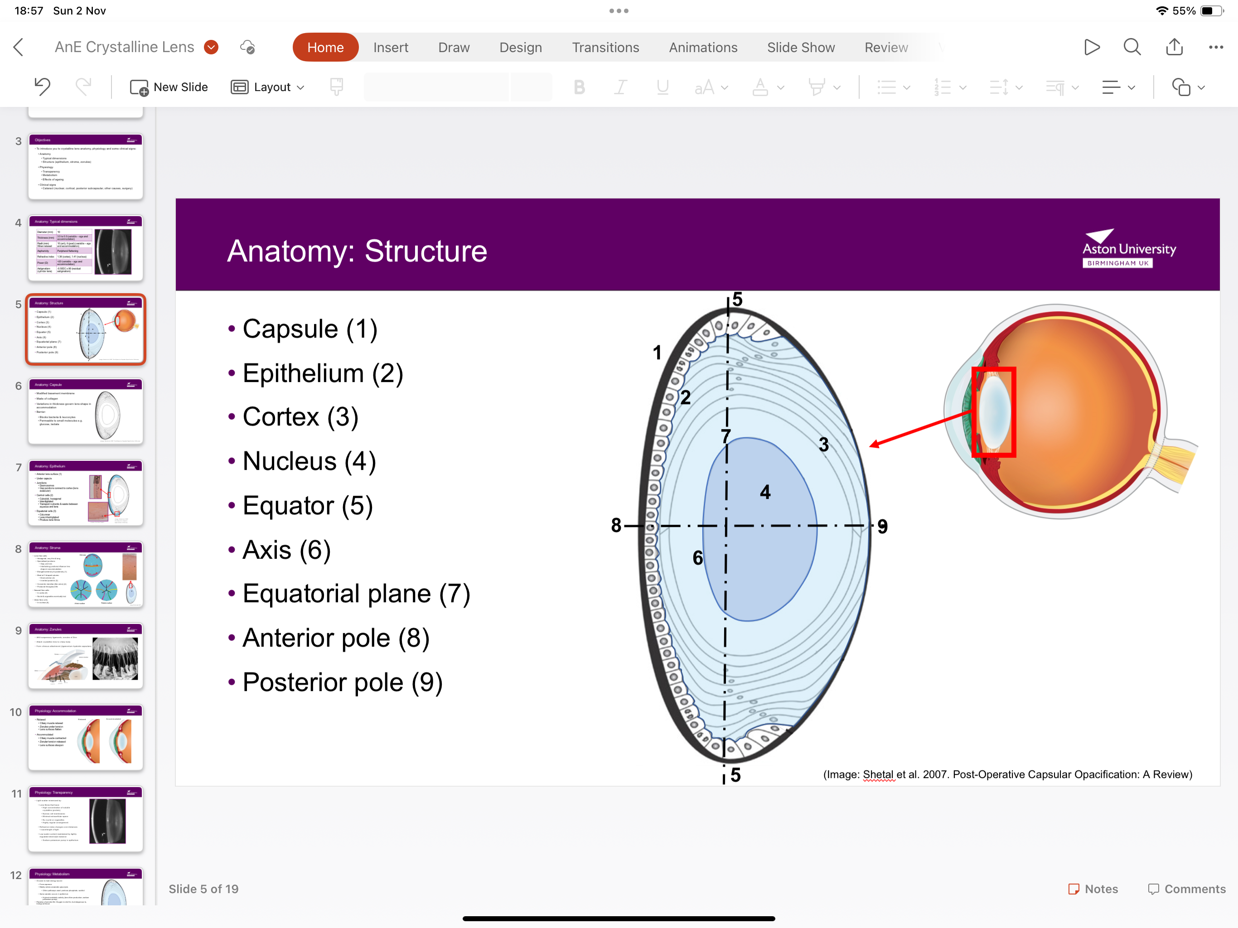Open the search magnifier icon
1238x928 pixels.
(x=1132, y=47)
